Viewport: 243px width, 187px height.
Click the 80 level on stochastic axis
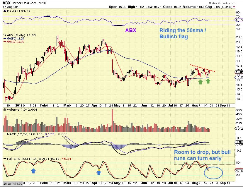(x=238, y=162)
